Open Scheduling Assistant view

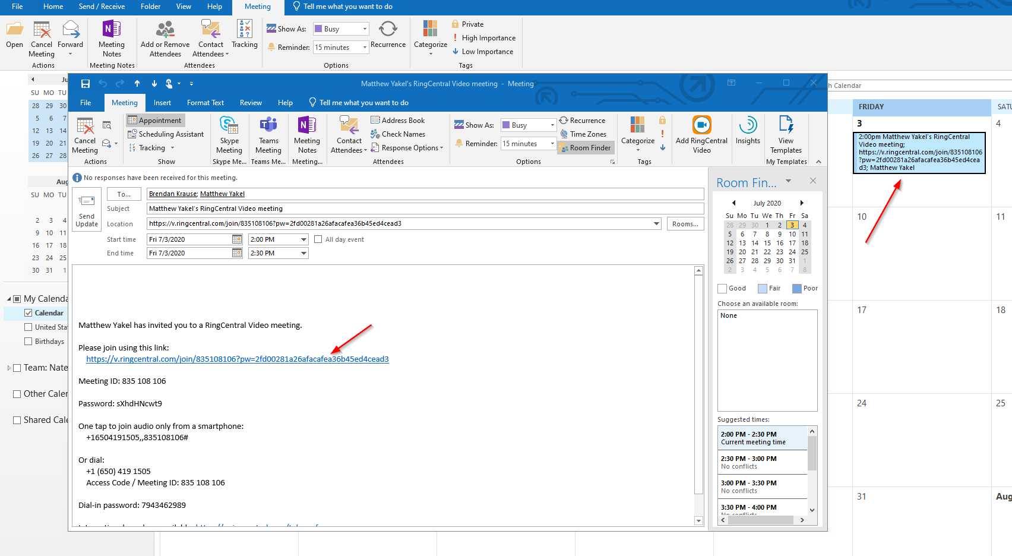tap(166, 134)
